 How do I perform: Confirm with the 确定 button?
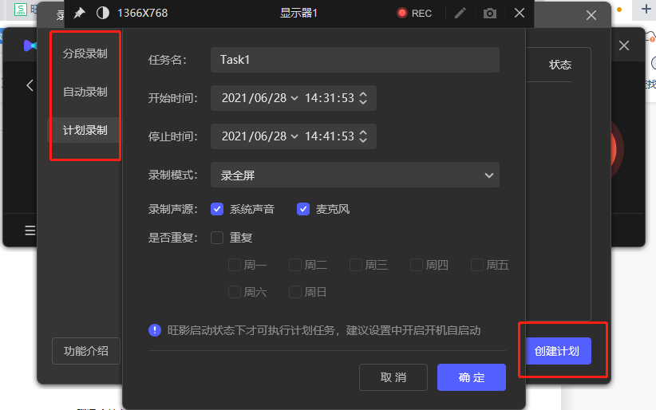tap(472, 377)
